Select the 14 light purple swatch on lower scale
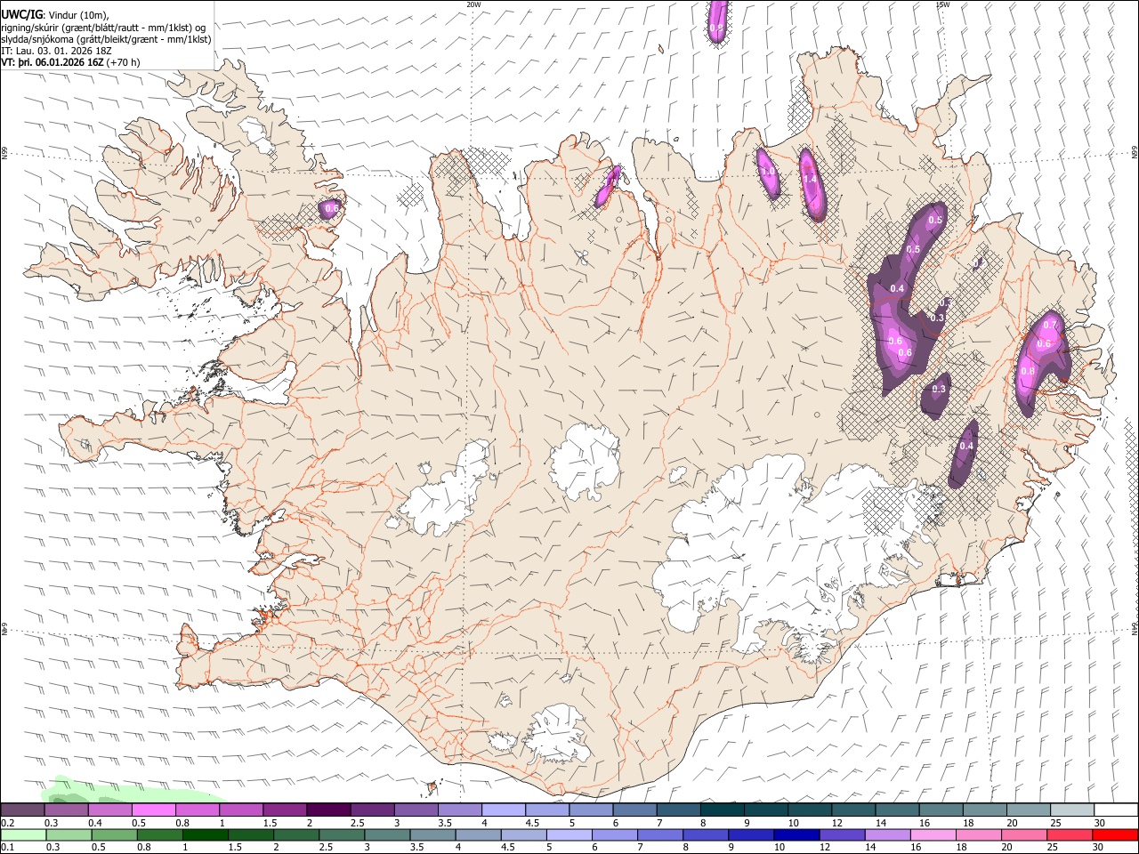Screen dimensions: 1139x854 [x=887, y=834]
